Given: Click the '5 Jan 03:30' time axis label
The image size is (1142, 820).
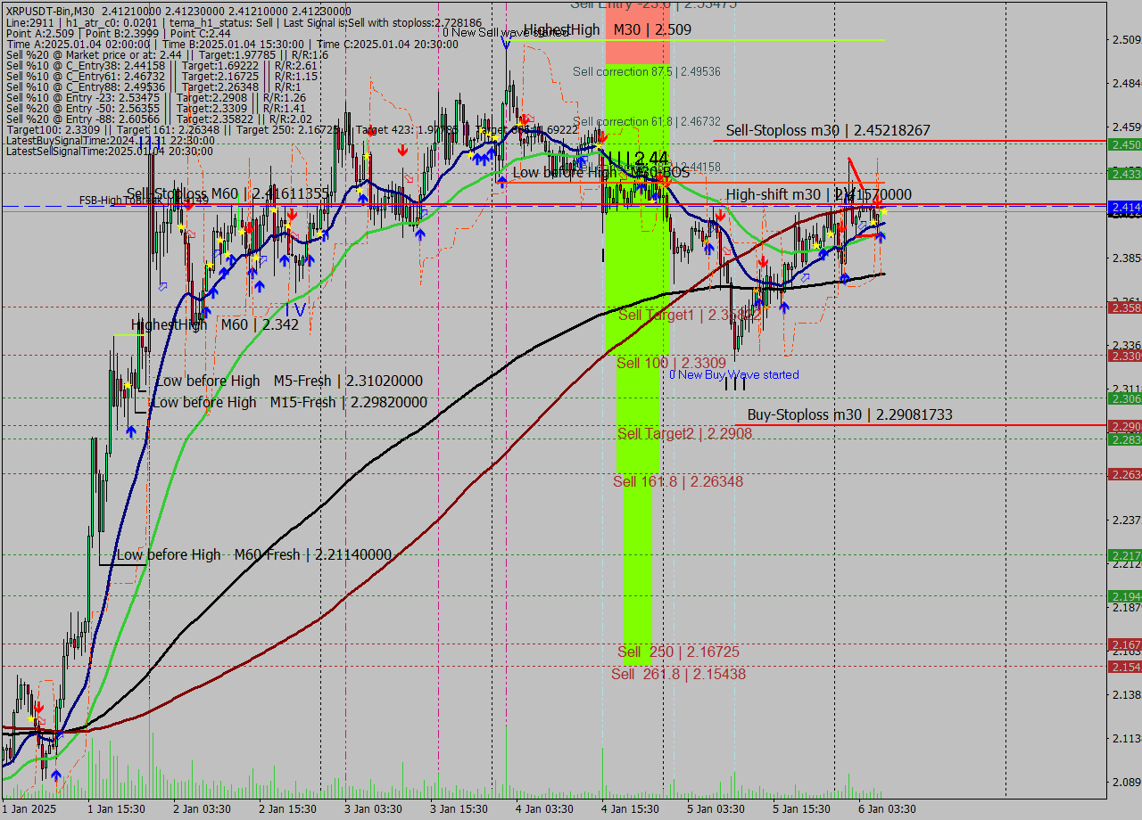Looking at the screenshot, I should [716, 809].
